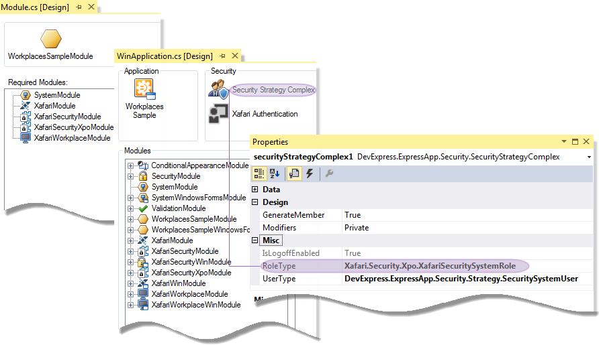This screenshot has height=345, width=599.
Task: Click the XafariWorkplaceModule icon in Required Modules
Action: pyautogui.click(x=26, y=137)
